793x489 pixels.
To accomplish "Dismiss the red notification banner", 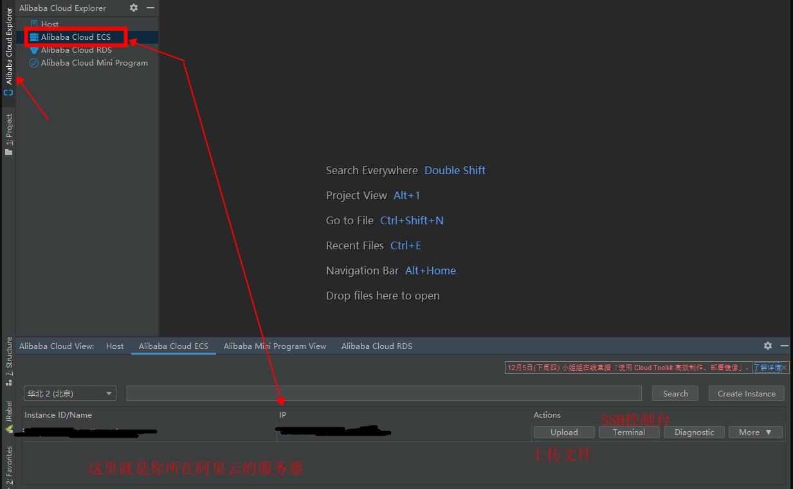I will 784,368.
